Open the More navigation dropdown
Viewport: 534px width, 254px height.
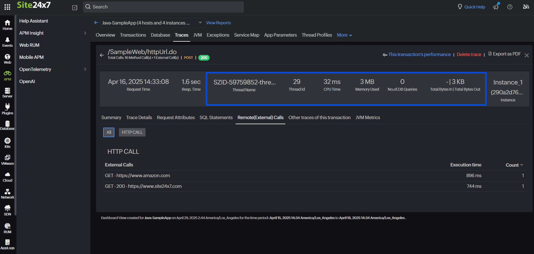tap(344, 35)
